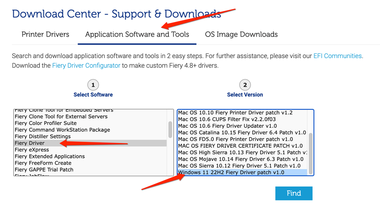Switch to Application Software and Tools tab
This screenshot has width=380, height=206.
pos(137,34)
